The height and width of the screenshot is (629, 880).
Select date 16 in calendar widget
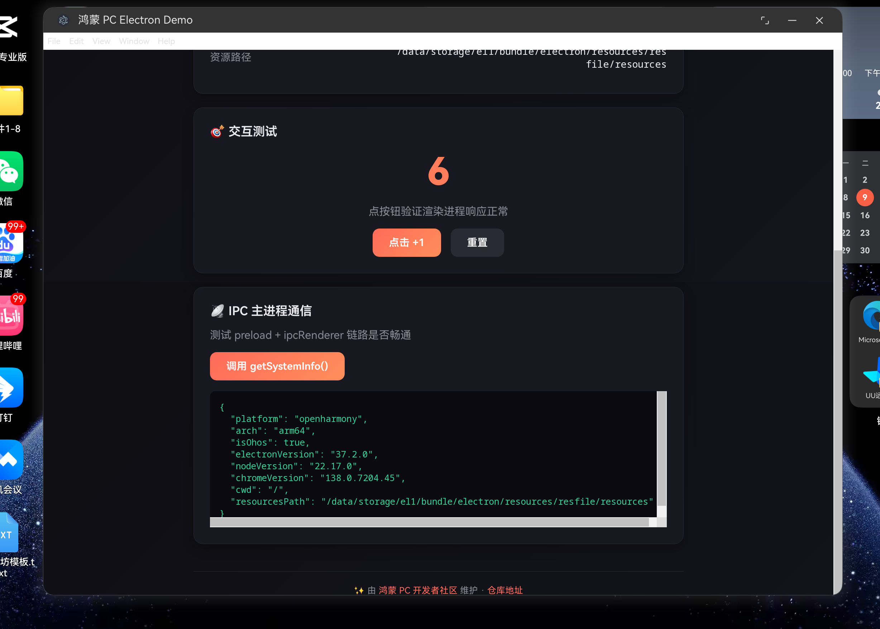click(x=865, y=215)
